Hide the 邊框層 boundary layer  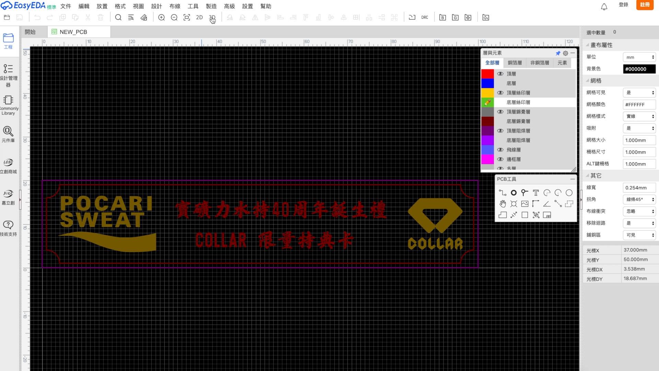point(500,159)
